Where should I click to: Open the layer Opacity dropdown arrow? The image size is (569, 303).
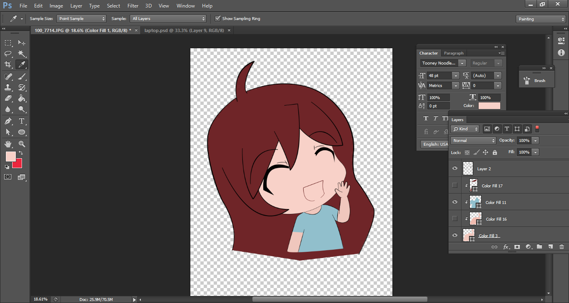pyautogui.click(x=536, y=141)
